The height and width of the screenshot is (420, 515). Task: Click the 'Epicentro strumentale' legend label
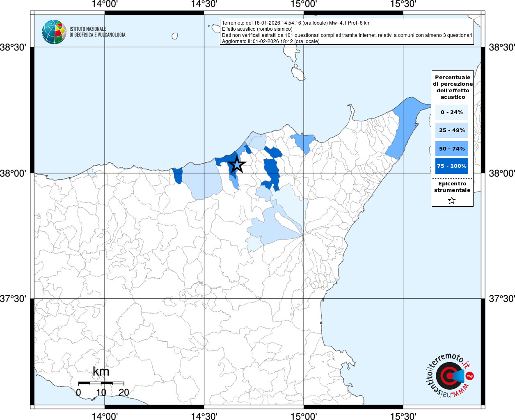pyautogui.click(x=452, y=187)
